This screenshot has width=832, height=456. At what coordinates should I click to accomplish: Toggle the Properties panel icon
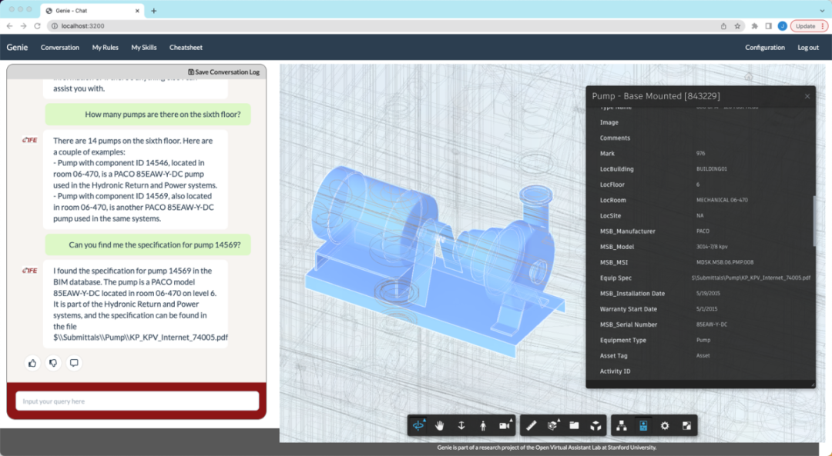pyautogui.click(x=643, y=425)
